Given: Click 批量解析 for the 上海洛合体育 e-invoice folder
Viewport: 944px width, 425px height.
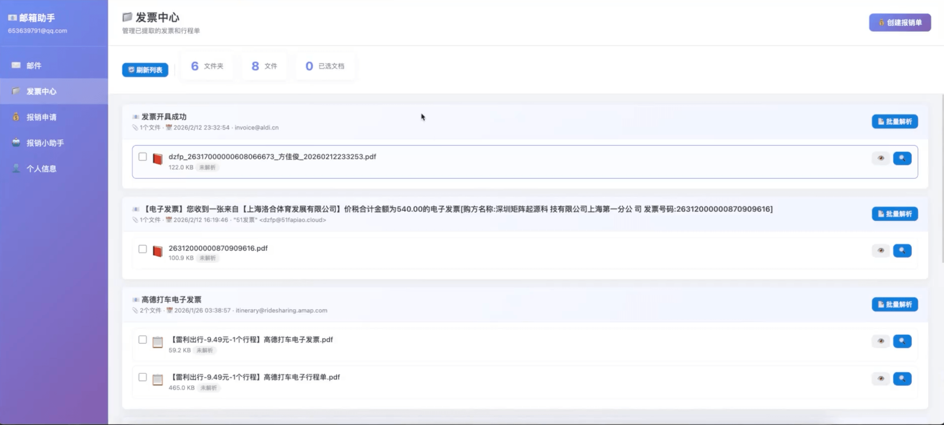Looking at the screenshot, I should pyautogui.click(x=895, y=214).
